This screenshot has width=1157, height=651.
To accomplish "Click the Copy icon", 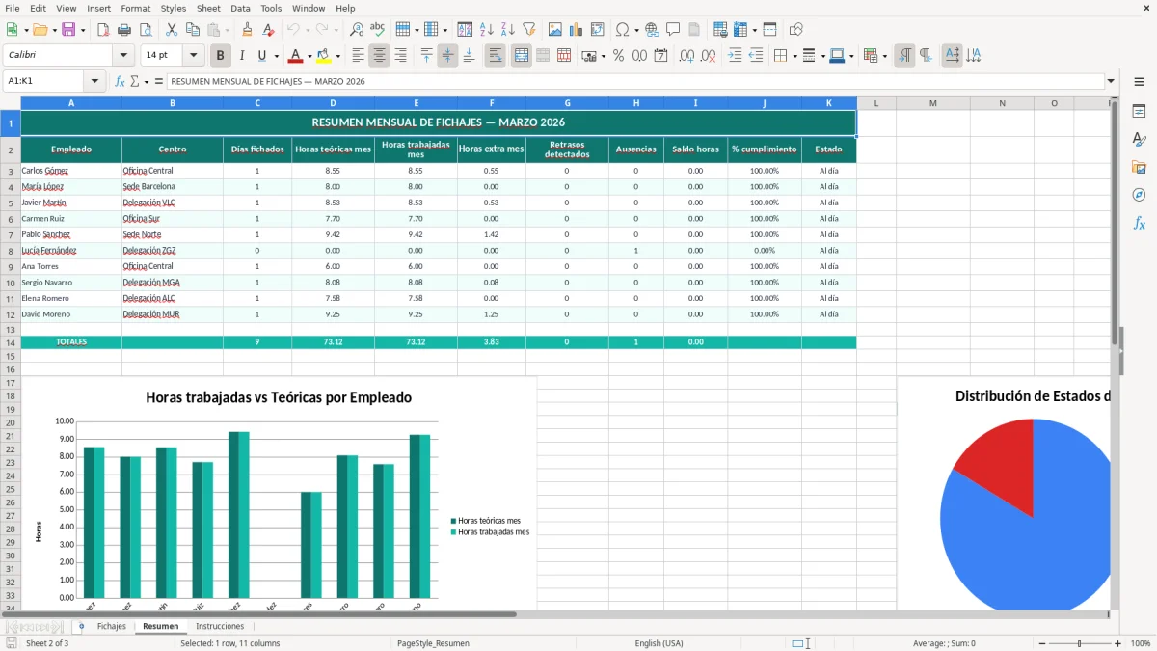I will (x=193, y=30).
